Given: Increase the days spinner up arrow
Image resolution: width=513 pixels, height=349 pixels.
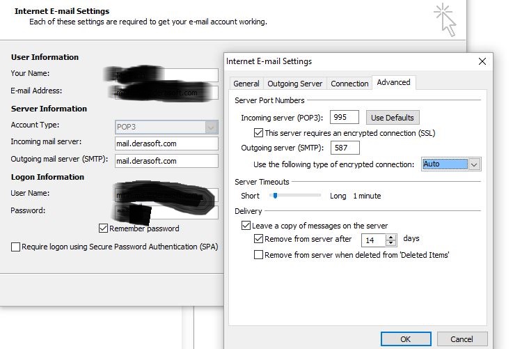Looking at the screenshot, I should (x=390, y=236).
